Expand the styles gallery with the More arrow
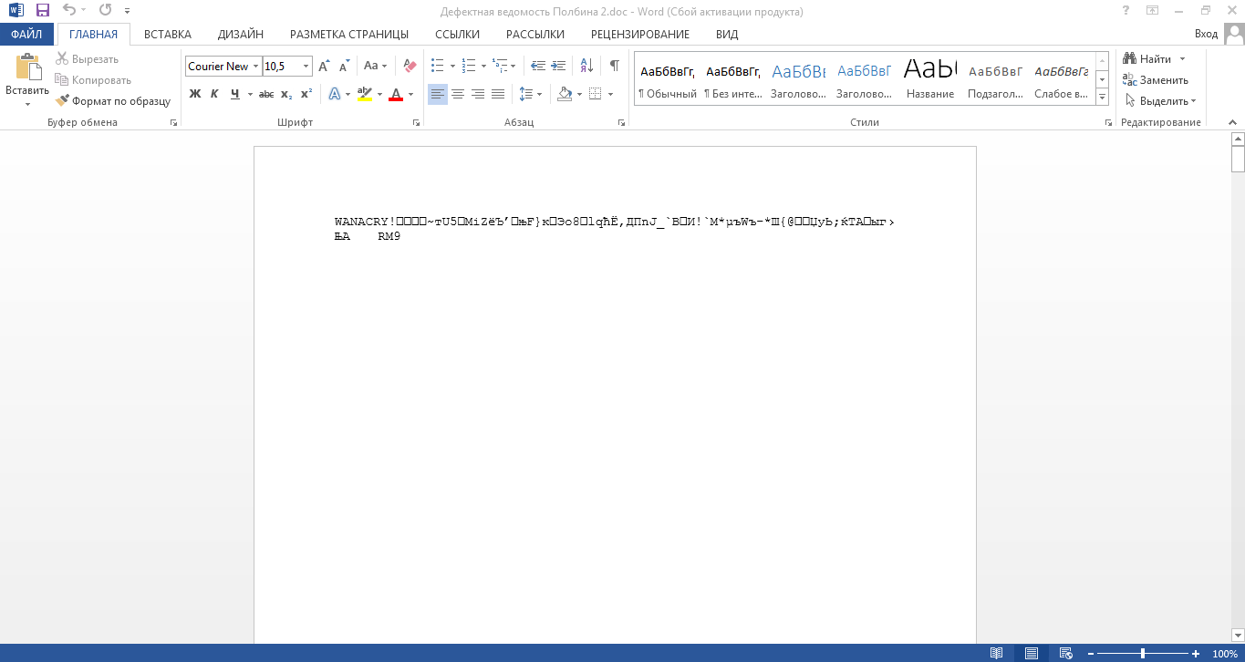The width and height of the screenshot is (1245, 662). tap(1103, 97)
